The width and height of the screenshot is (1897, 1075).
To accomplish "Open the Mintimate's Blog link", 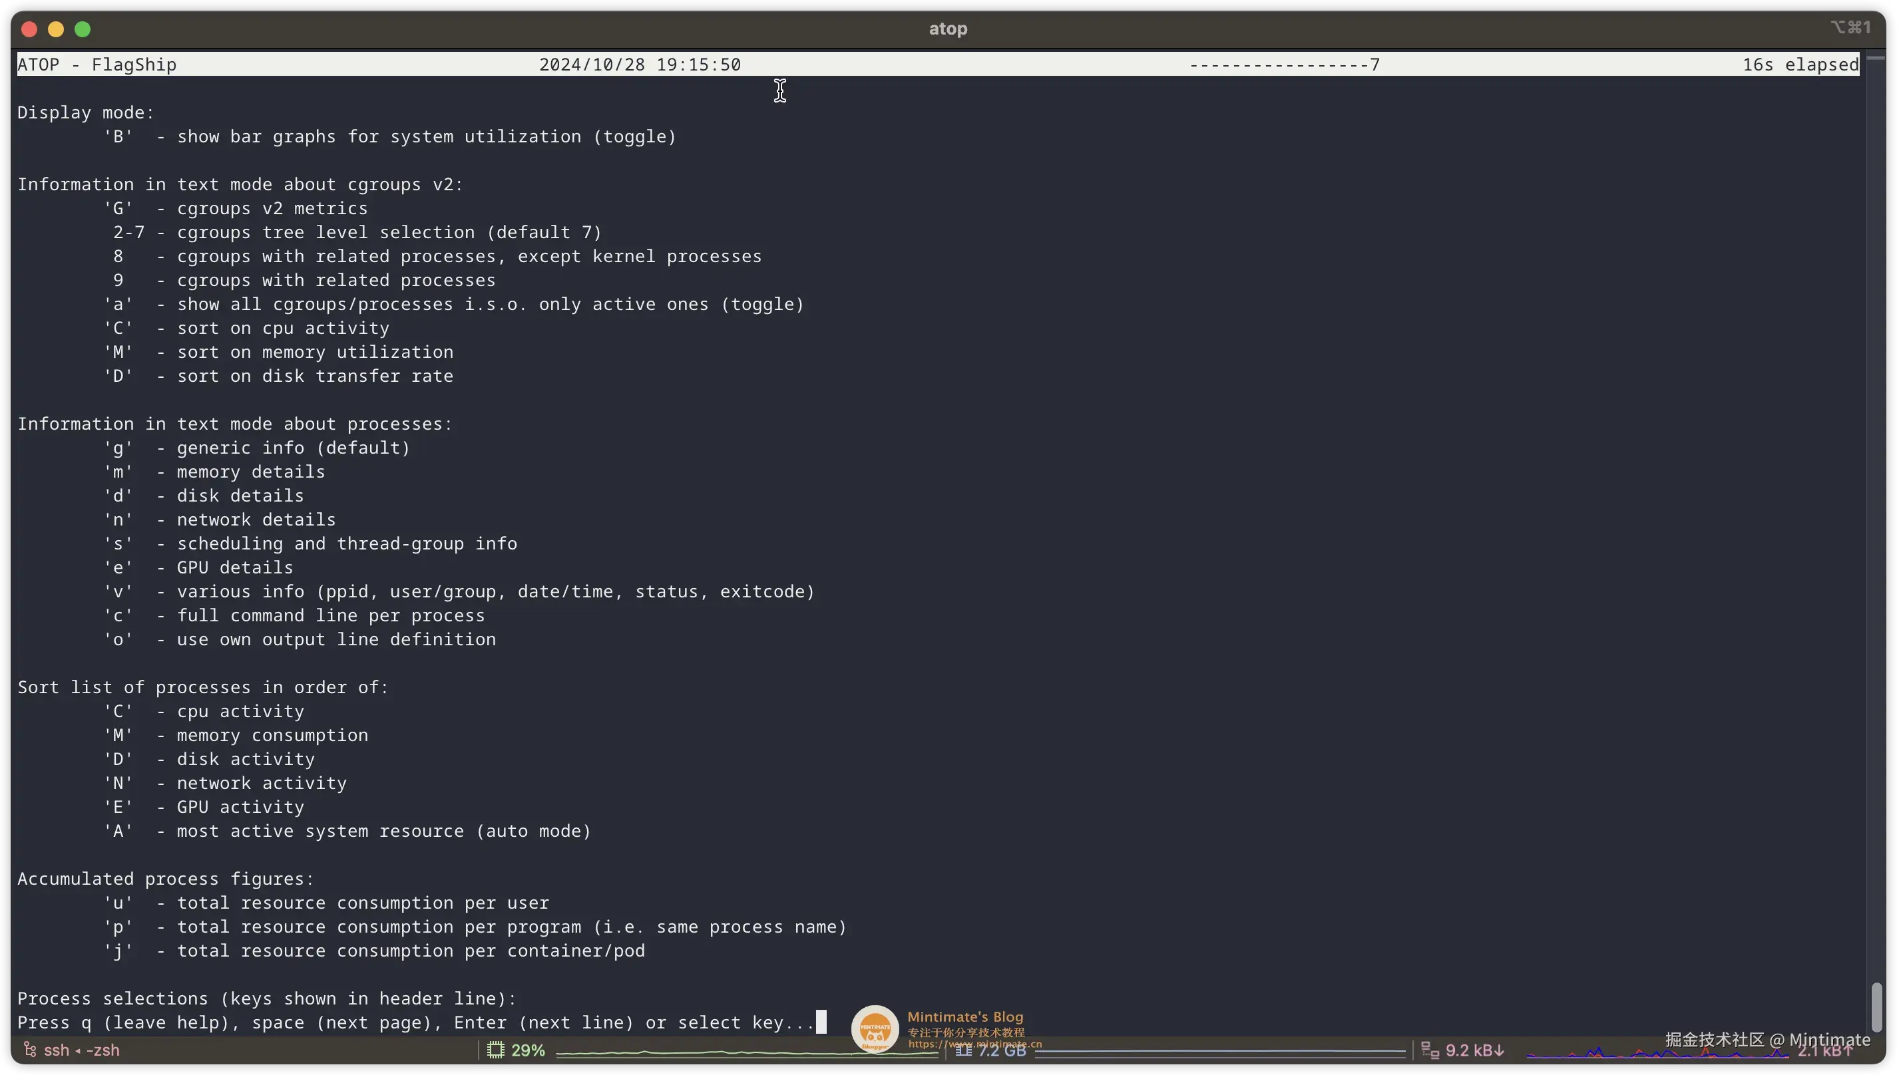I will 964,1016.
